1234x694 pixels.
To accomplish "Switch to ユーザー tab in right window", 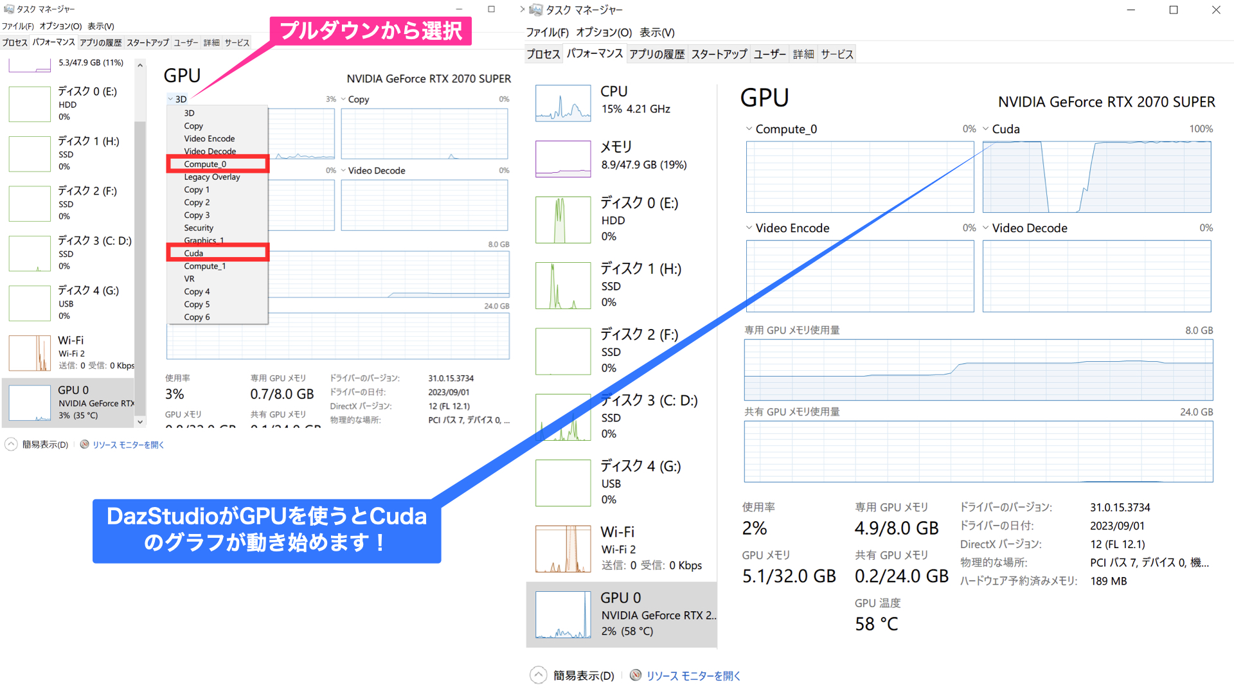I will [769, 54].
